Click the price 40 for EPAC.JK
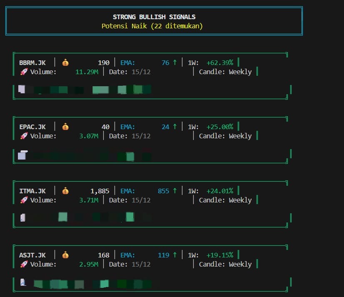Image resolution: width=344 pixels, height=297 pixels. point(105,127)
